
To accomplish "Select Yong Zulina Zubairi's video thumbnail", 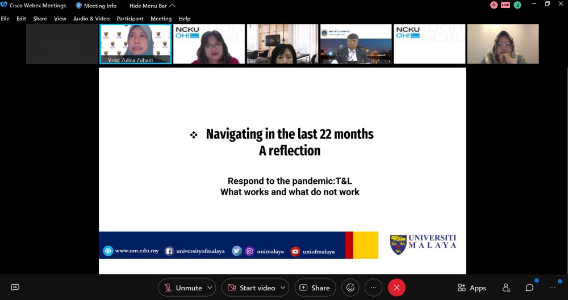I will pyautogui.click(x=136, y=44).
